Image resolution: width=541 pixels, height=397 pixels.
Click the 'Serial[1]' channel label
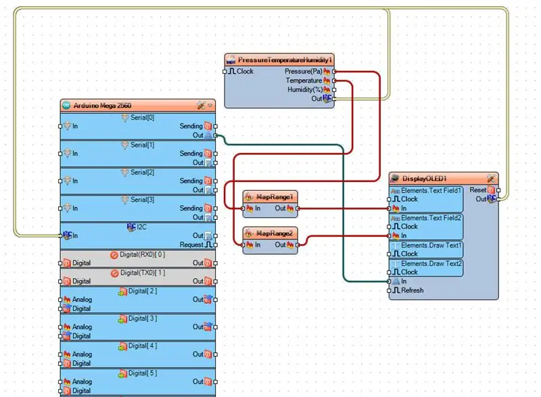click(142, 145)
